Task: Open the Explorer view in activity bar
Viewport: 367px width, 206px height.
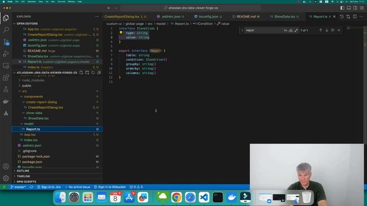Action: (6, 18)
